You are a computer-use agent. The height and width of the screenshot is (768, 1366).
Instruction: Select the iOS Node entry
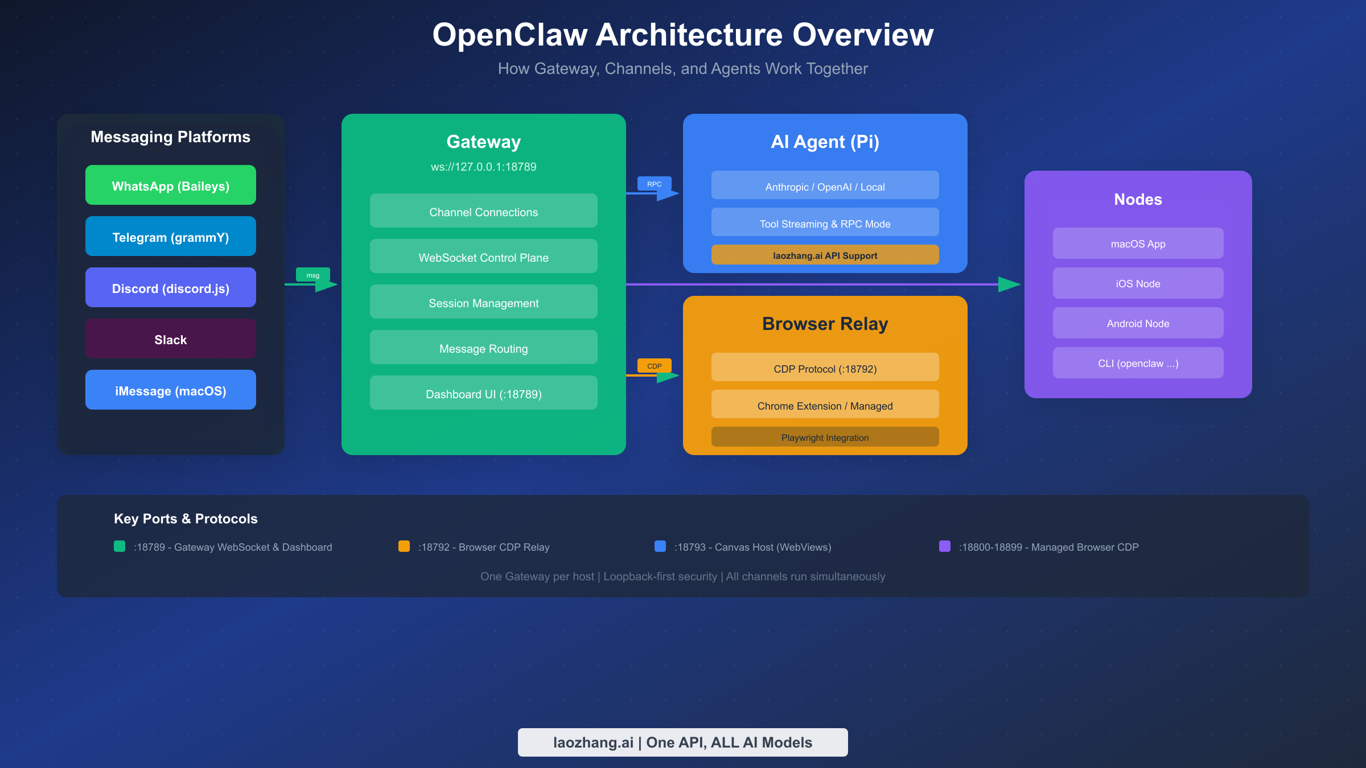point(1137,283)
